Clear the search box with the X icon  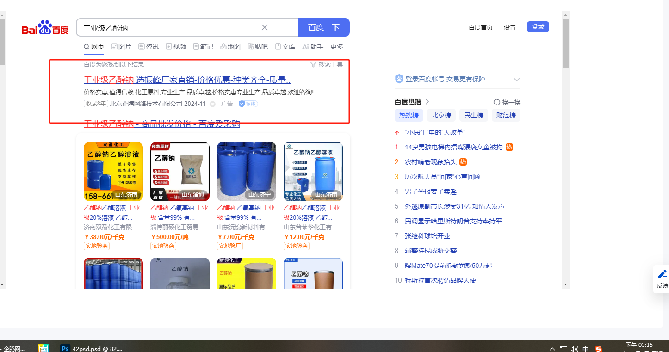tap(265, 27)
